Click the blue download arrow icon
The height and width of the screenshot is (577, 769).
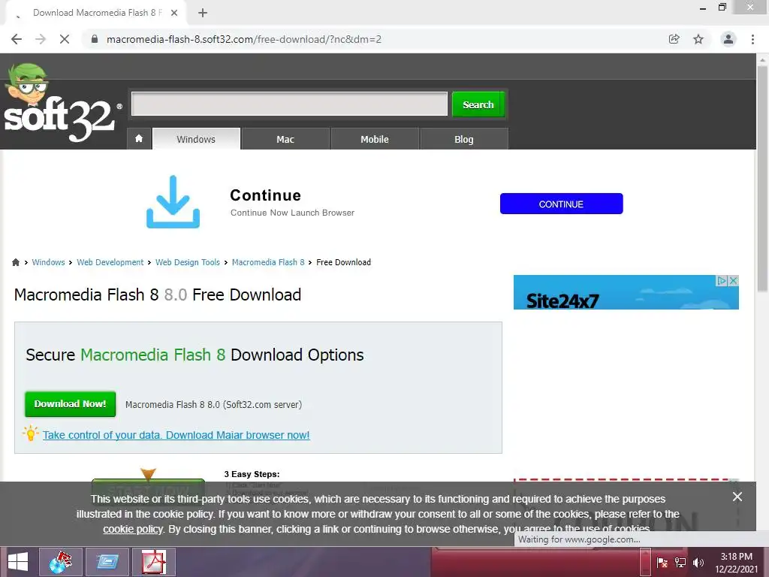(x=173, y=201)
